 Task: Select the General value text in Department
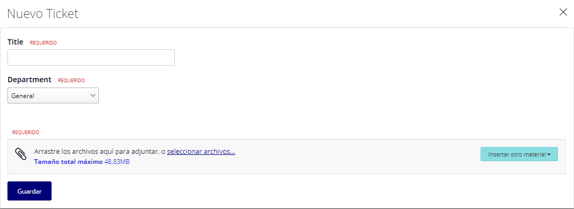click(x=23, y=95)
